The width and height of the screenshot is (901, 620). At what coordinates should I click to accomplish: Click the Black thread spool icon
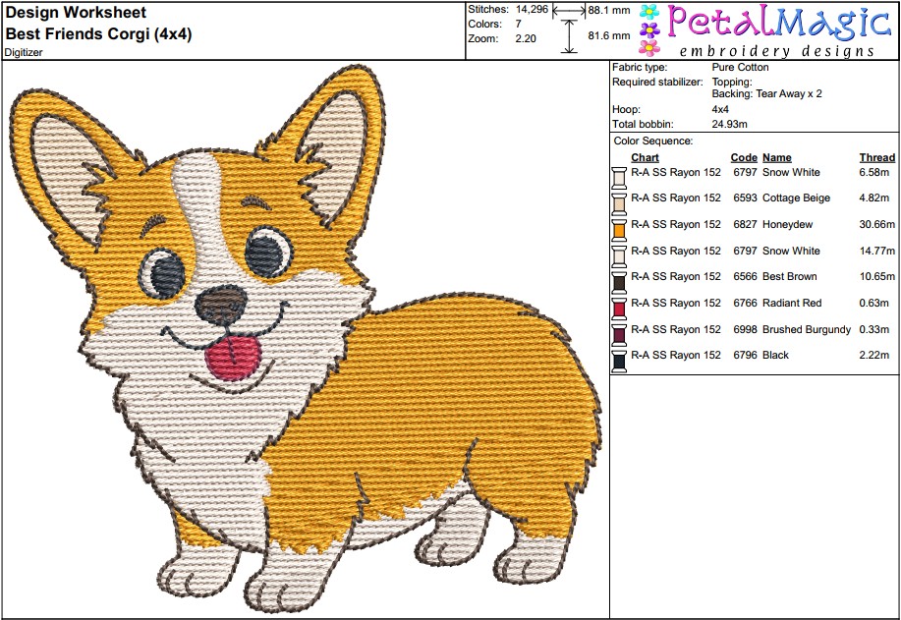pyautogui.click(x=619, y=361)
